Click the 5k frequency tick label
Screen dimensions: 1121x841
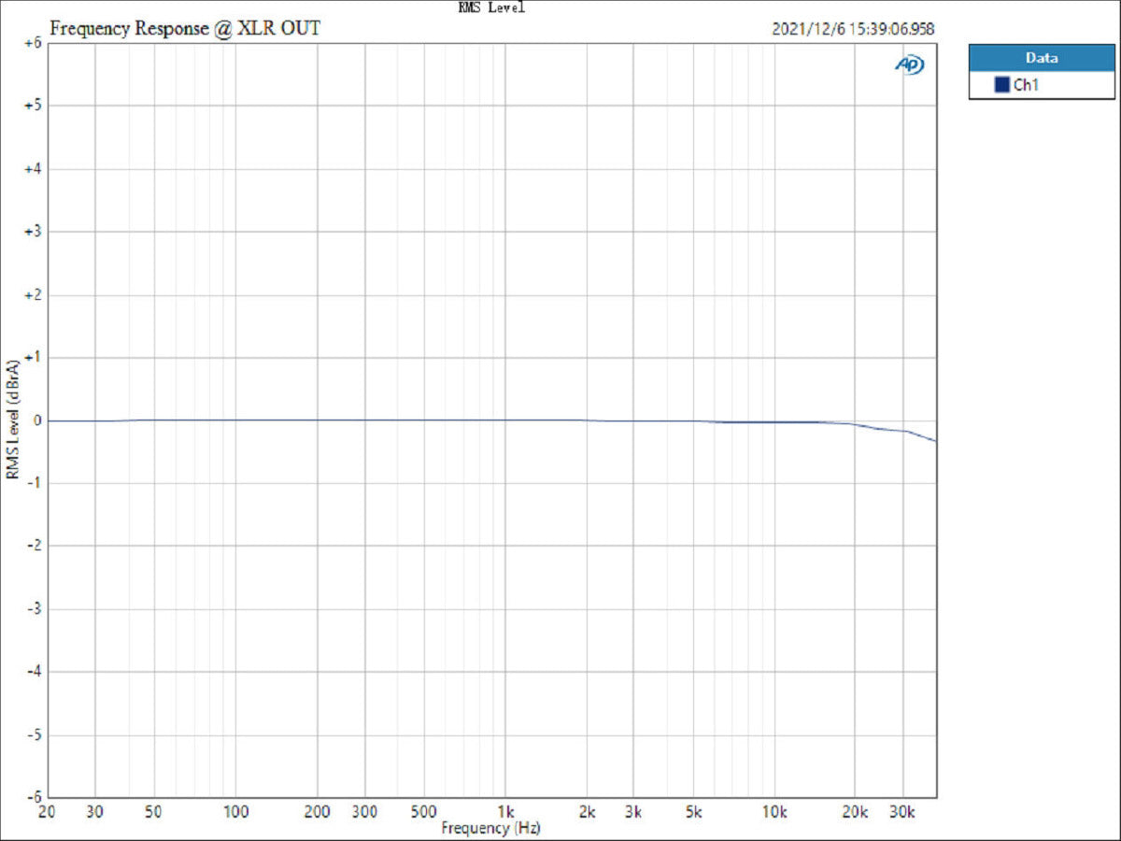tap(692, 811)
